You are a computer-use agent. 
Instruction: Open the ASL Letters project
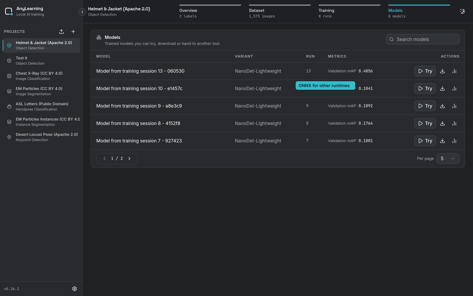[x=41, y=107]
